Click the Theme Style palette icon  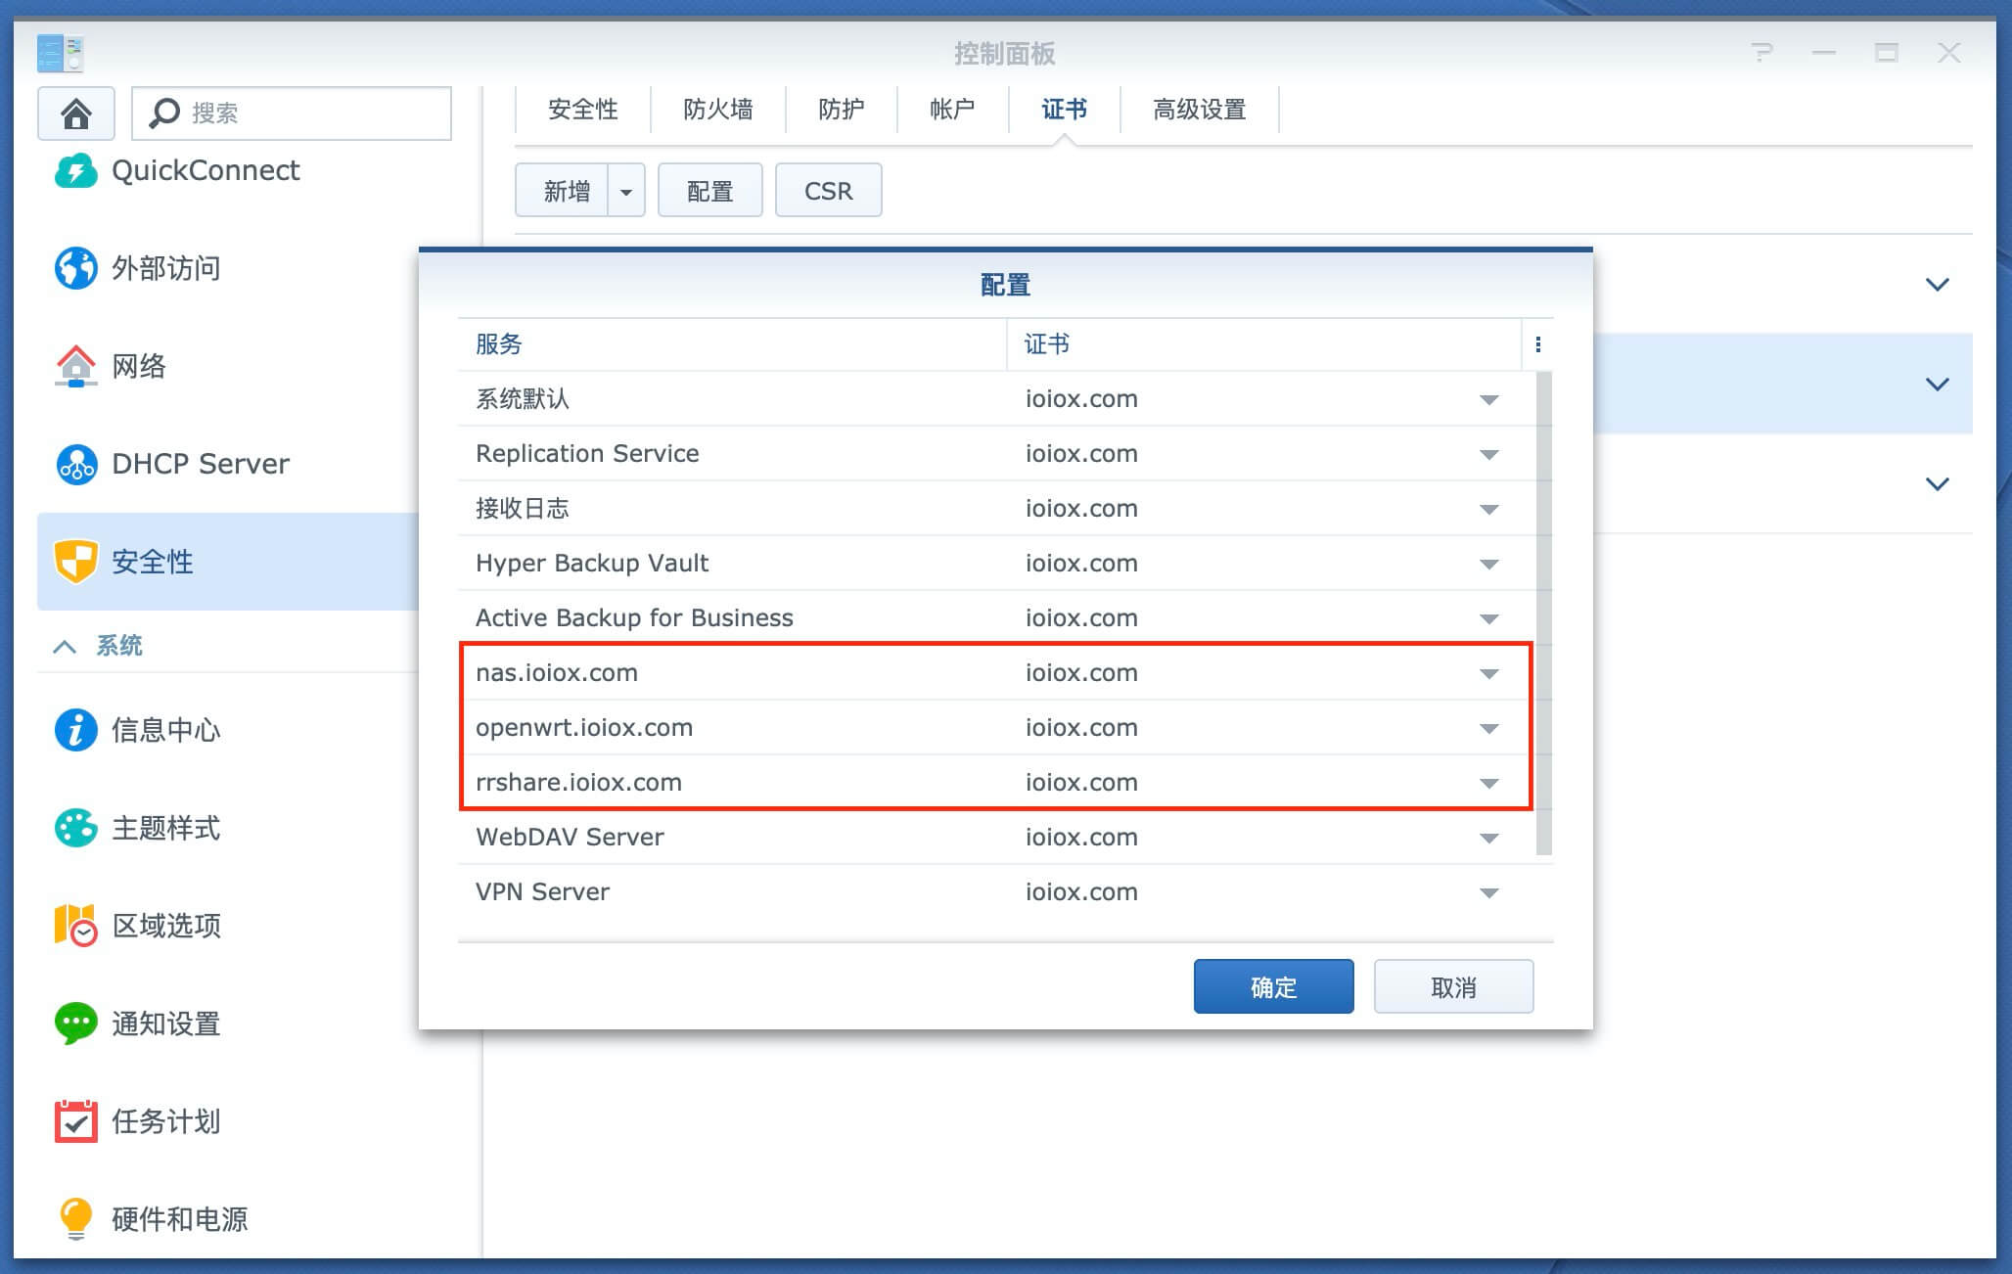point(75,828)
